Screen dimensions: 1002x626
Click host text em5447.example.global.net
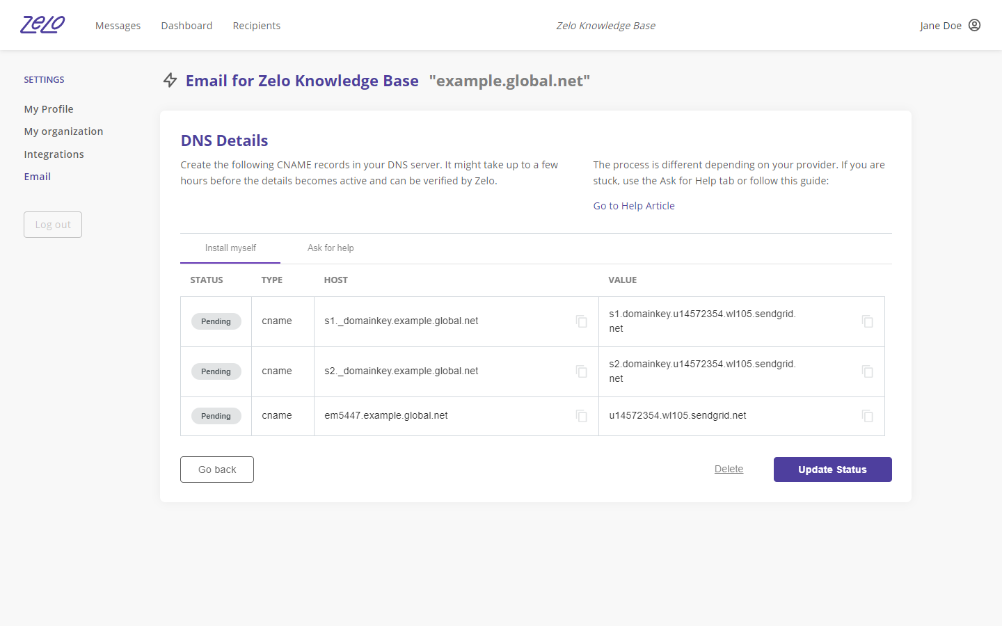tap(386, 415)
